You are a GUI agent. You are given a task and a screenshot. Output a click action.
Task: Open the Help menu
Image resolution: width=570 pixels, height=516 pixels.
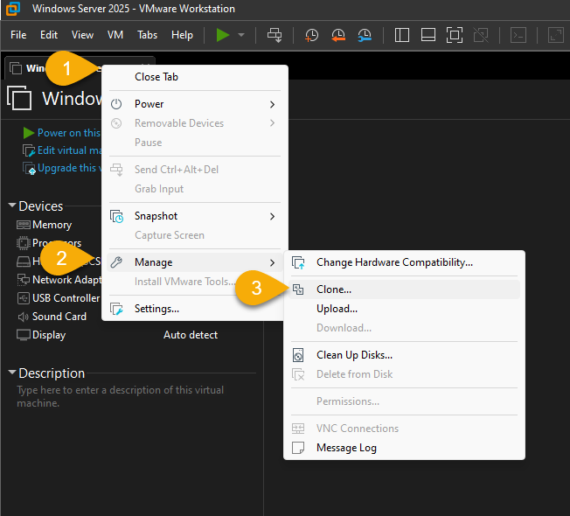coord(182,35)
